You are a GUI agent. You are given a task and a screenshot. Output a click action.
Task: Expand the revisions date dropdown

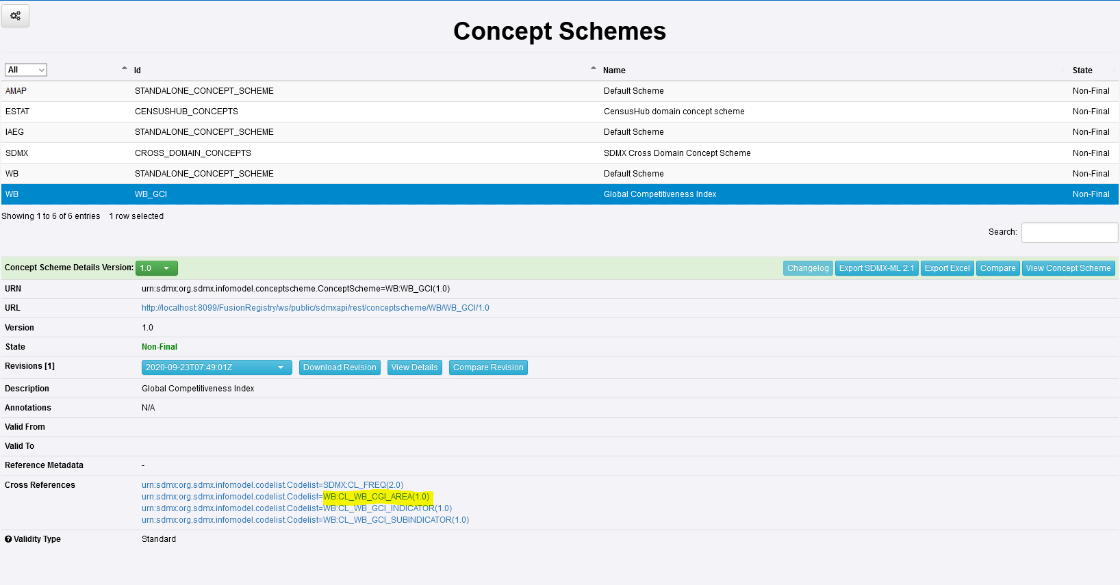(216, 367)
